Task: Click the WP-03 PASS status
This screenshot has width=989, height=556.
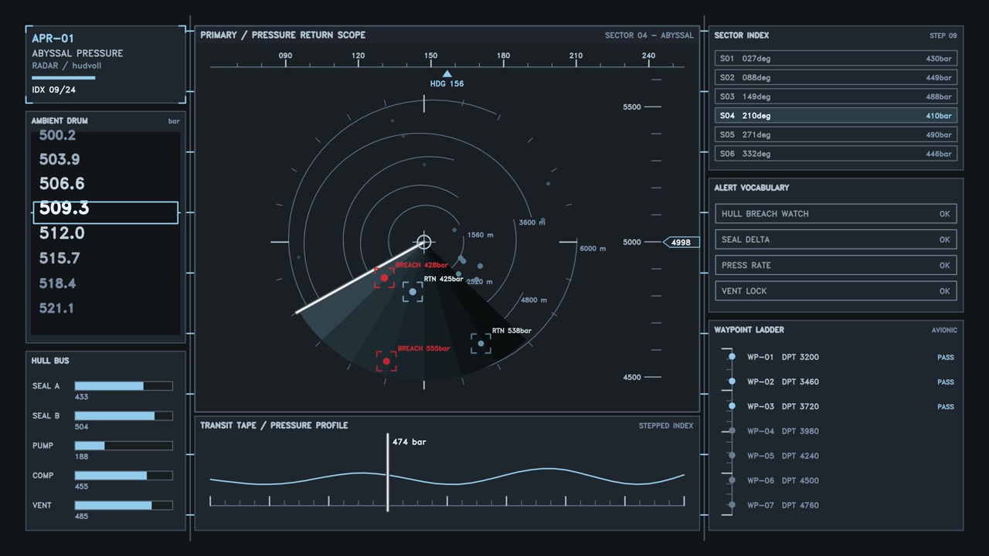Action: click(x=946, y=407)
